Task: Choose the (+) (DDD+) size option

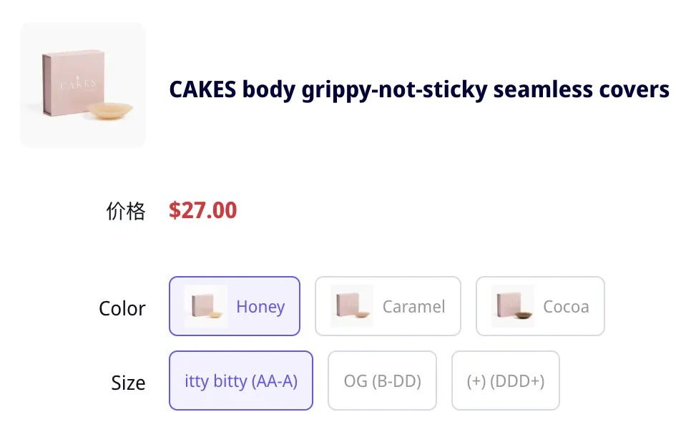Action: (505, 381)
